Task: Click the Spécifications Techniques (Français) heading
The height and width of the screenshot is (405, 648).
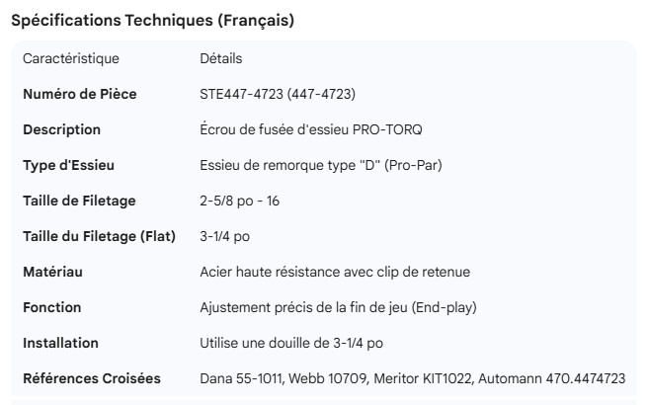Action: (x=152, y=21)
